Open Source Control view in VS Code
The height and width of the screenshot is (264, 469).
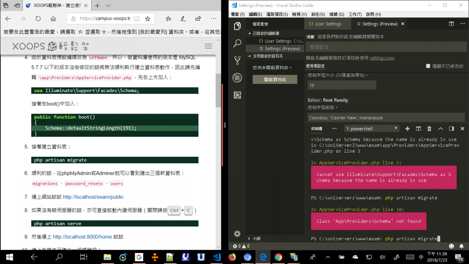click(x=237, y=60)
